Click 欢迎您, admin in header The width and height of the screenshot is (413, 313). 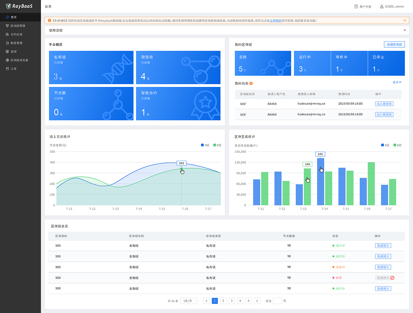394,6
